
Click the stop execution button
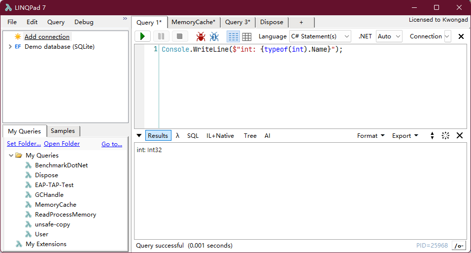180,36
